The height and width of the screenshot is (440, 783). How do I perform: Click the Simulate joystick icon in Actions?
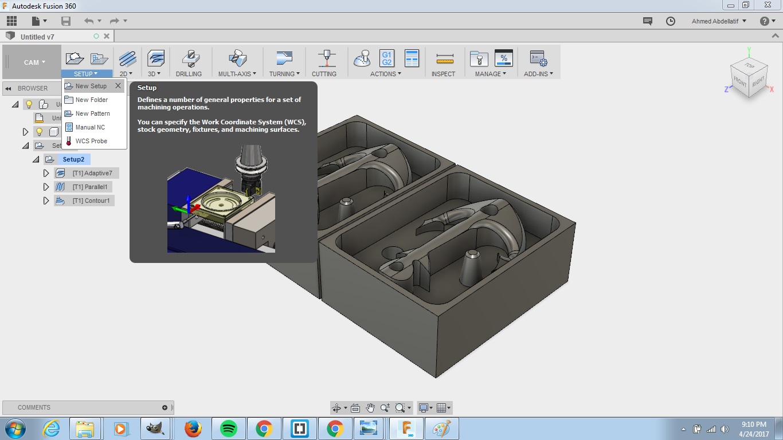click(363, 58)
